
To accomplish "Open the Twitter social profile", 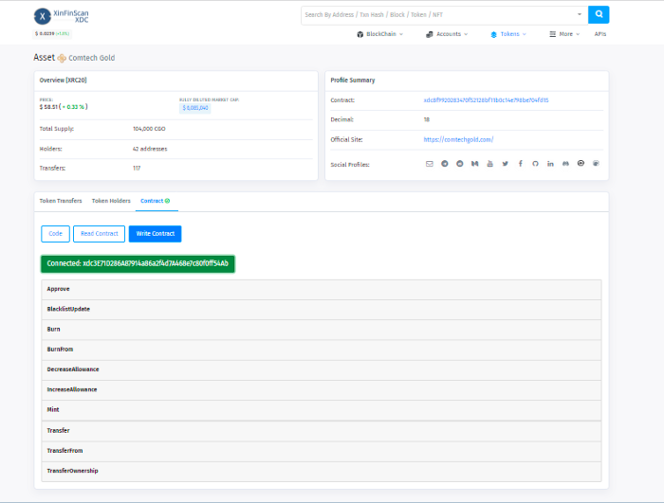I will [x=505, y=164].
